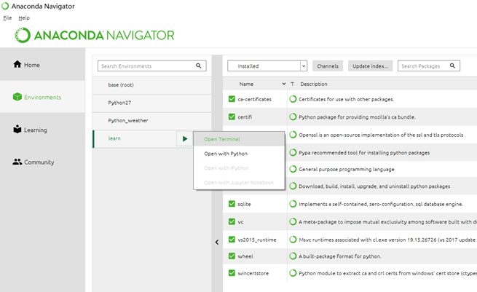
Task: Click status circle icon for wincertstore
Action: click(293, 273)
